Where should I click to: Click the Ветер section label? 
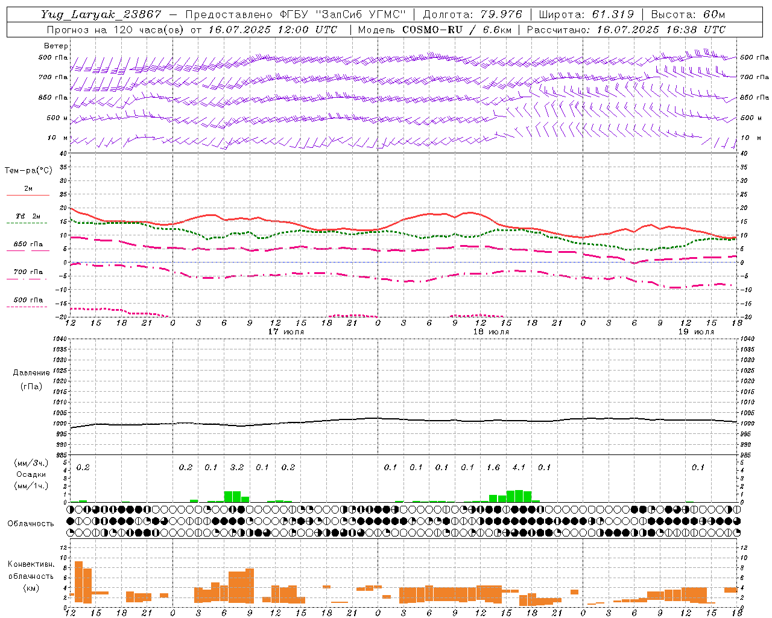(56, 46)
